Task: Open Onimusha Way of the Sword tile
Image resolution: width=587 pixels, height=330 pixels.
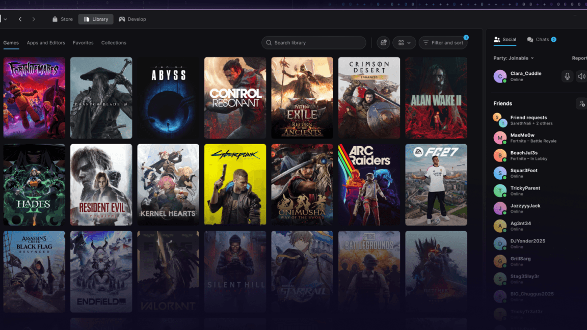Action: click(302, 185)
